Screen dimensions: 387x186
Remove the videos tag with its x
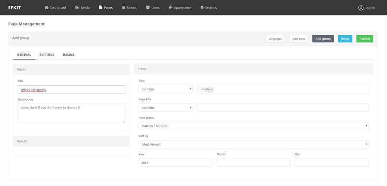202,89
